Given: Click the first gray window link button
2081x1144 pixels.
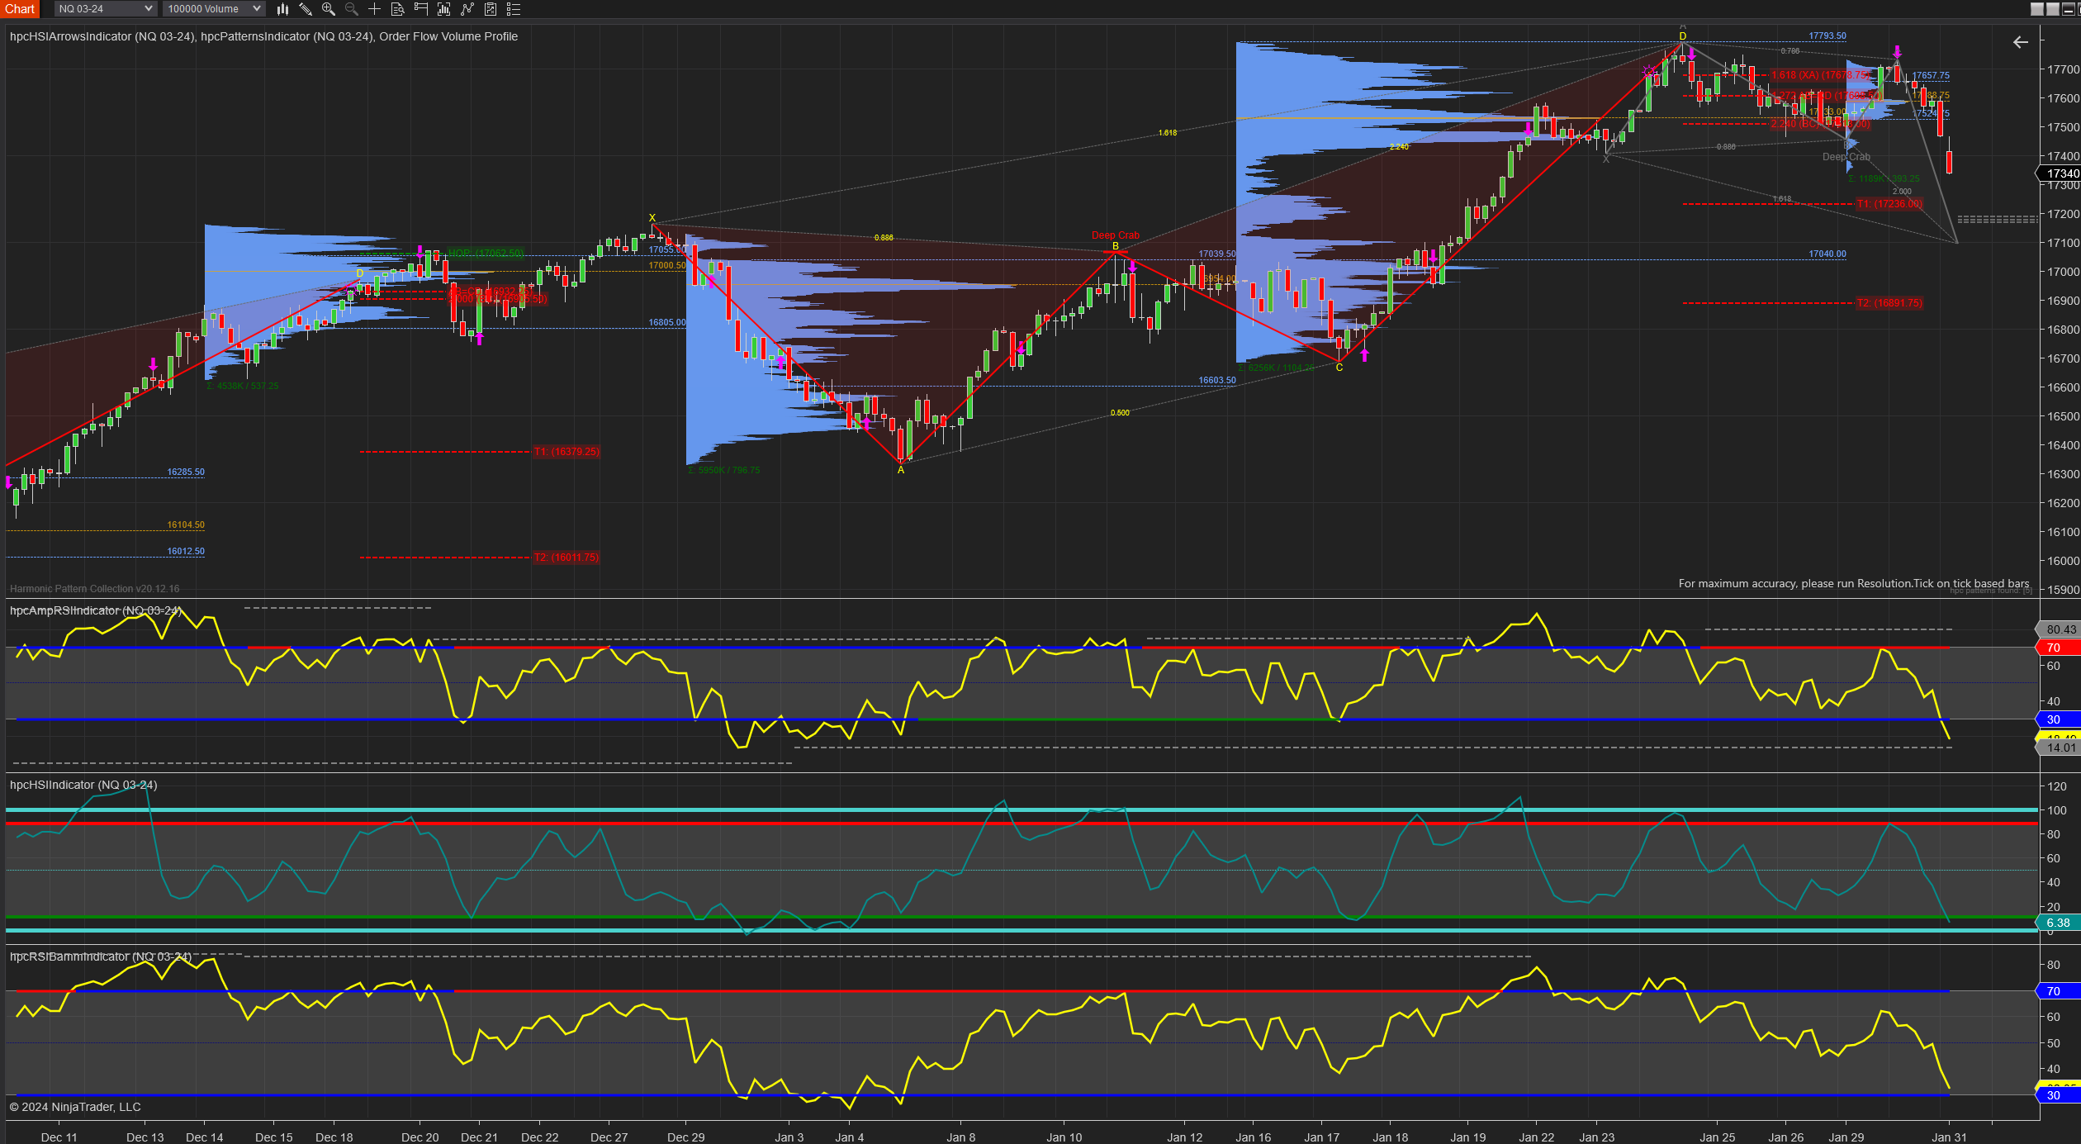Looking at the screenshot, I should click(x=2037, y=9).
